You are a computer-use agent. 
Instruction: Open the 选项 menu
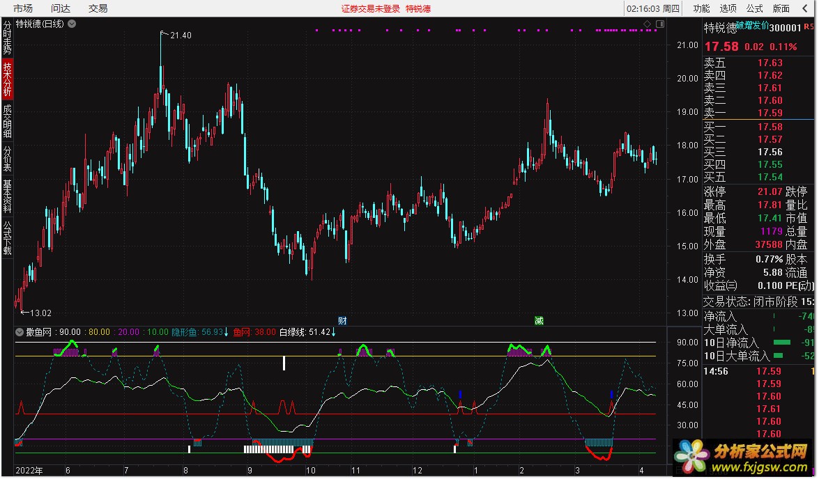click(x=728, y=8)
